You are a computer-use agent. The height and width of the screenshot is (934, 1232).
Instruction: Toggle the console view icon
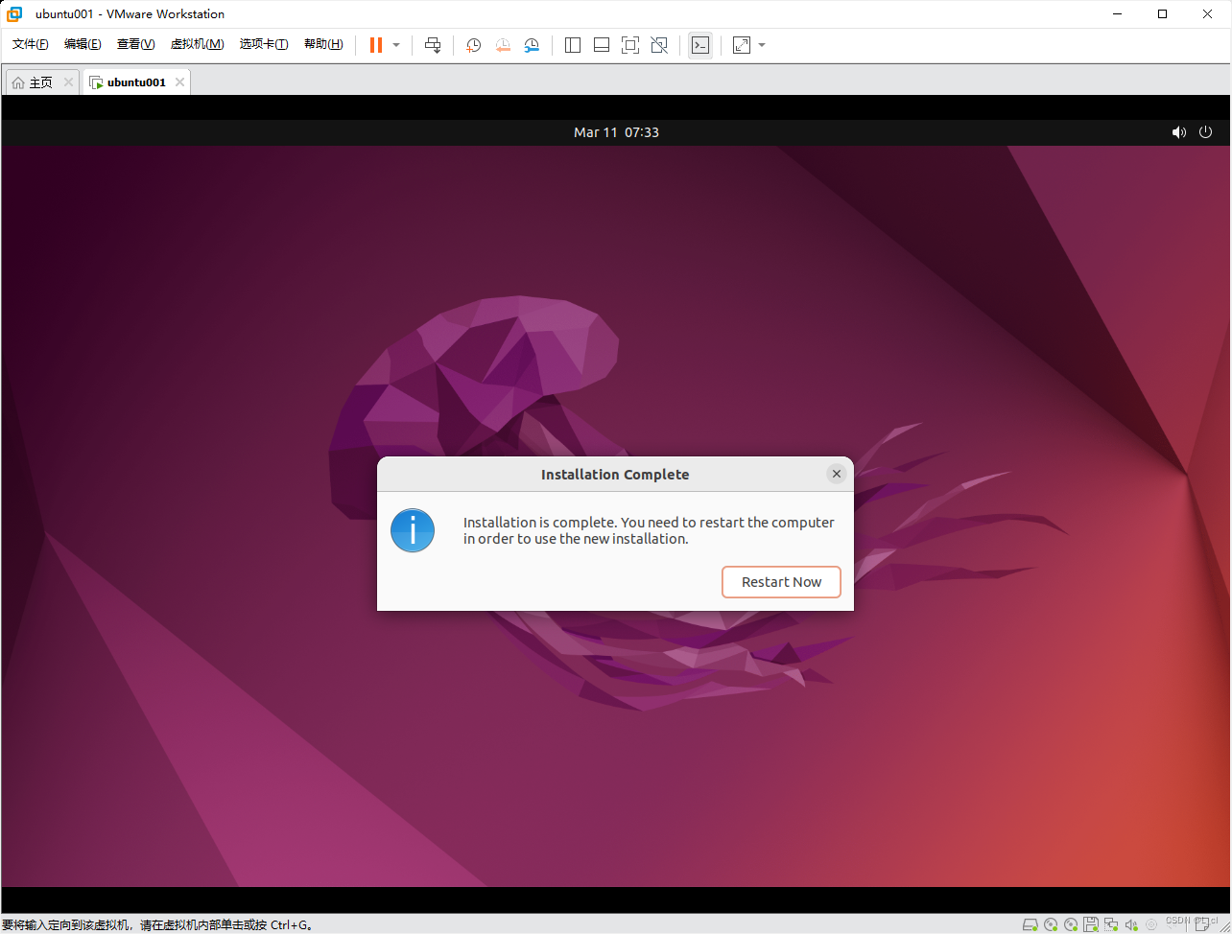click(x=700, y=45)
